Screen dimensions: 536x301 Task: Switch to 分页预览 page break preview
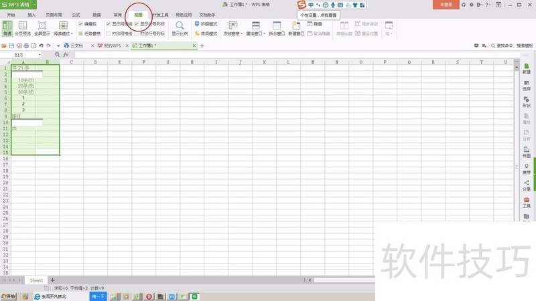pyautogui.click(x=23, y=28)
